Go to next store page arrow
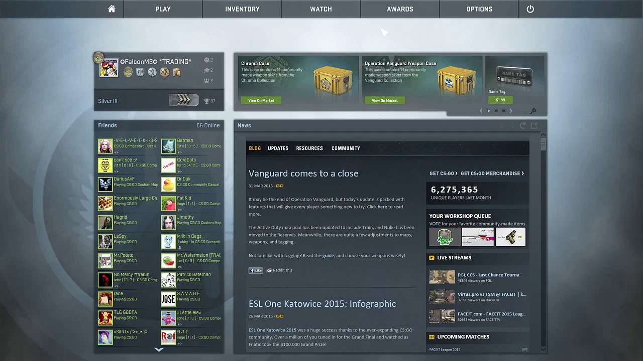 pos(511,111)
